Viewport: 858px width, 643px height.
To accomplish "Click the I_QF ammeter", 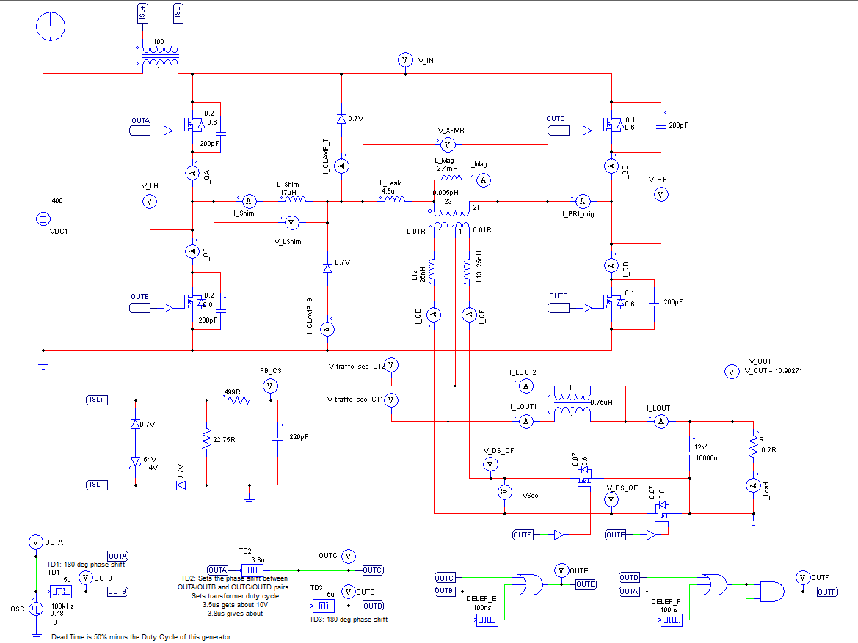I will click(469, 315).
